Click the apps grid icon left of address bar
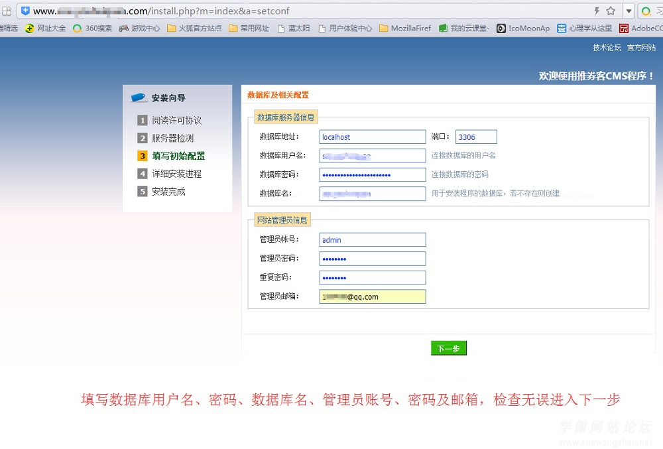Screen dimensions: 663x449 tap(7, 11)
